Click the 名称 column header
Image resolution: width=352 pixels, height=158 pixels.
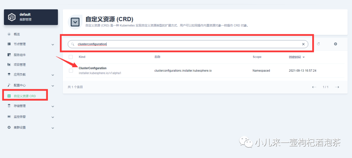(157, 57)
